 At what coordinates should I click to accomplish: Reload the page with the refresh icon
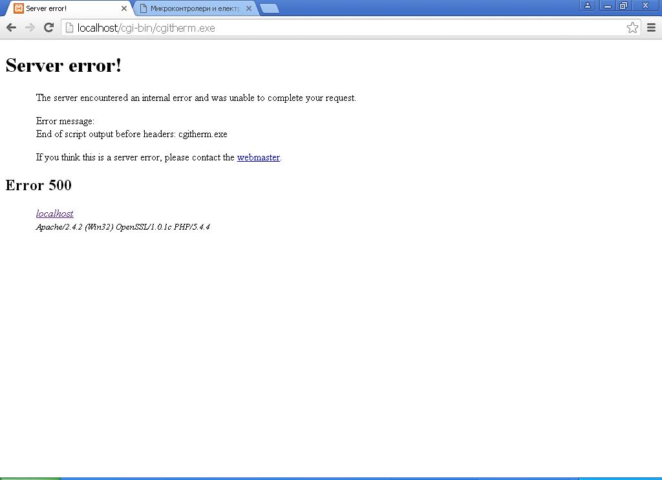point(49,28)
